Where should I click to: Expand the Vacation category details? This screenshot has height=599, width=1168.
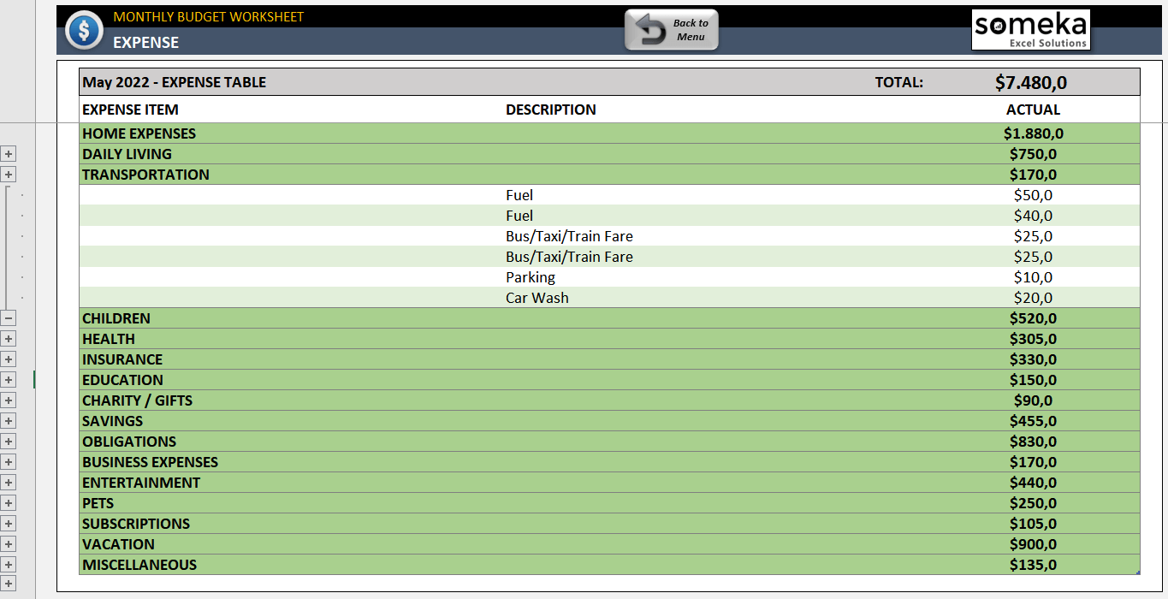point(8,564)
